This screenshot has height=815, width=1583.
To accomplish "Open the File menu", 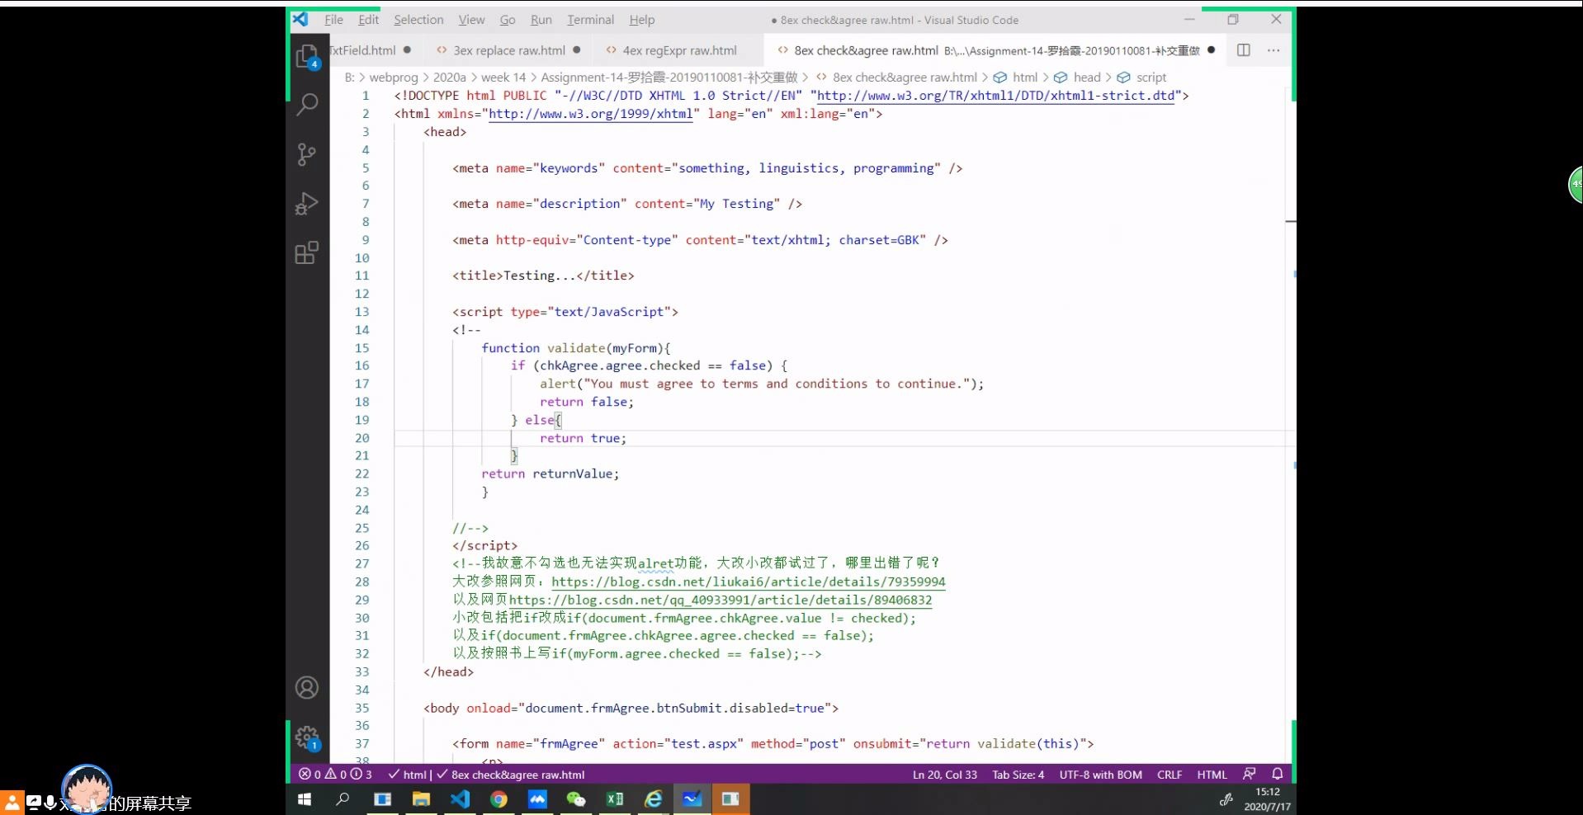I will tap(333, 20).
